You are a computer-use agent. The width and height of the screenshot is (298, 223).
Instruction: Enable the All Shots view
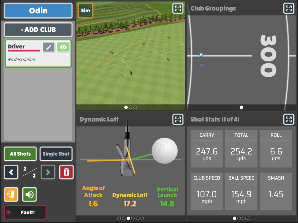pyautogui.click(x=20, y=154)
